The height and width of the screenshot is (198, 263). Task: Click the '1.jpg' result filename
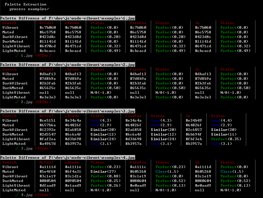[27, 55]
